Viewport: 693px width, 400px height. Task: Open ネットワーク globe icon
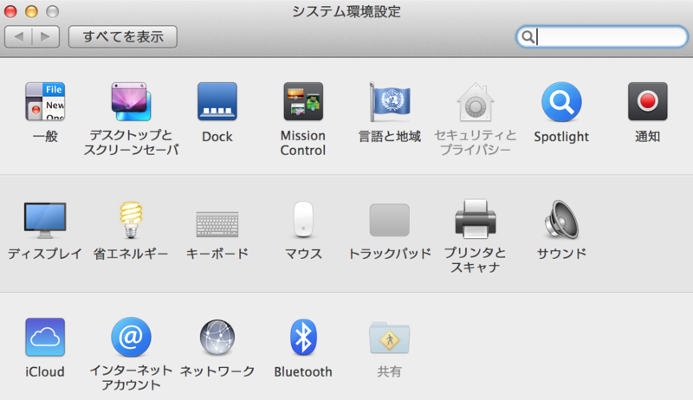[x=217, y=338]
